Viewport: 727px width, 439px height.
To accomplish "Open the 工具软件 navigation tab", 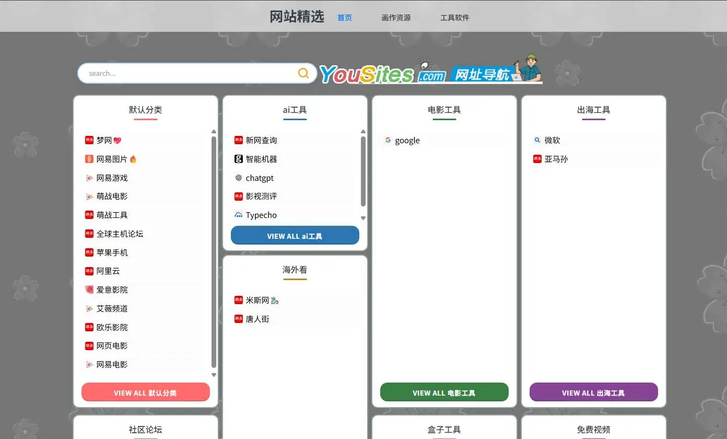I will pos(454,18).
